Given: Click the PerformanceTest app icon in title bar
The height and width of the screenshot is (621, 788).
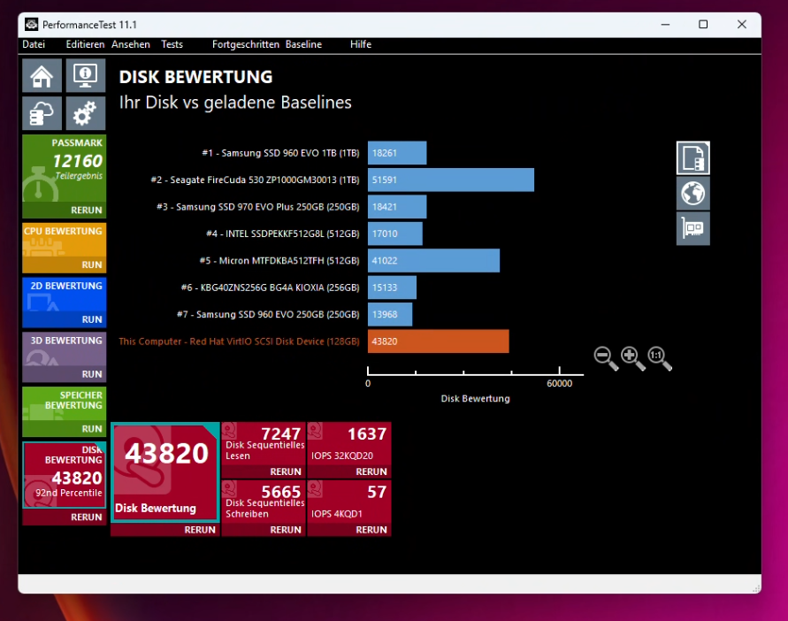Looking at the screenshot, I should 32,24.
